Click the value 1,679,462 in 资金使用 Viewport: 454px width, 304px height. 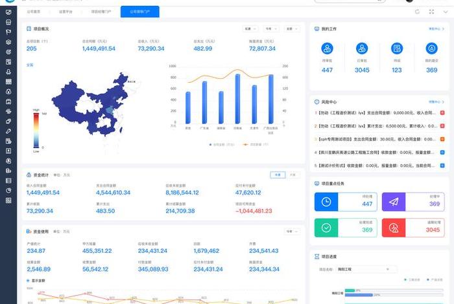(206, 251)
